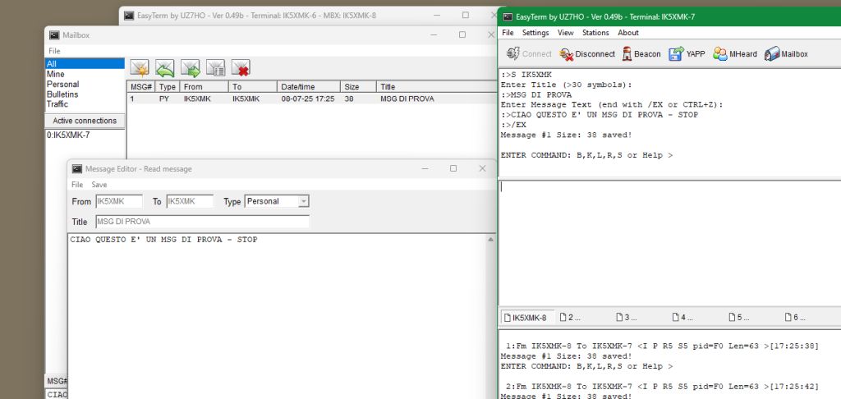841x399 pixels.
Task: Click the PY type cell
Action: coord(164,99)
